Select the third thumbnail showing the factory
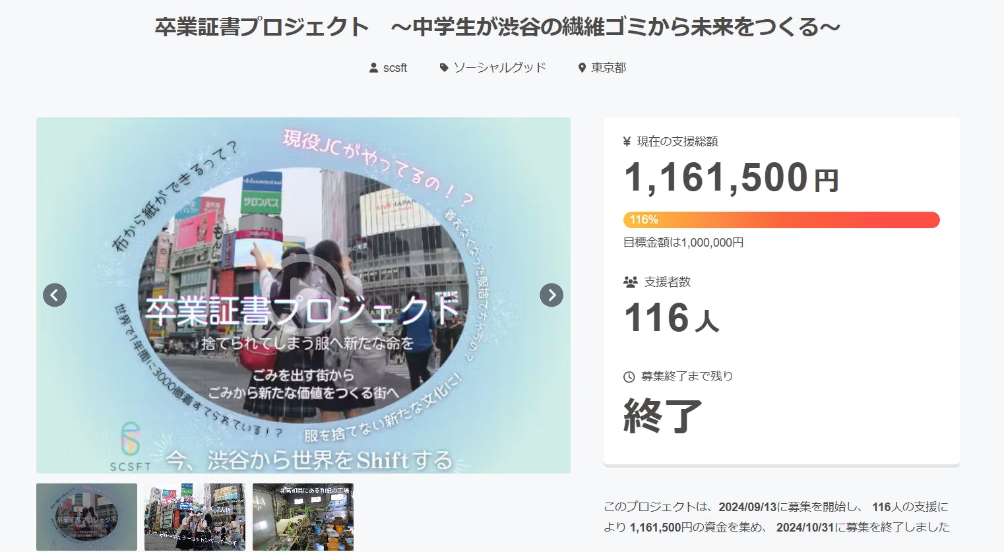 click(303, 516)
